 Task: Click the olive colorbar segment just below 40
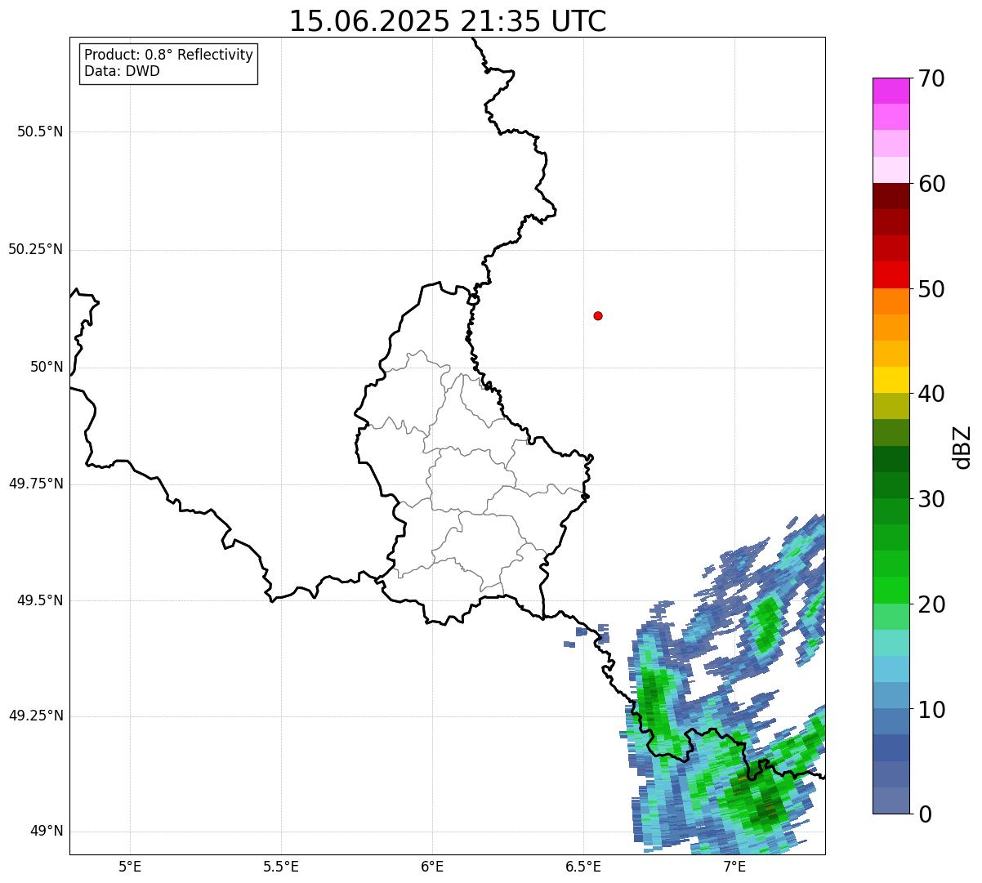tap(890, 406)
